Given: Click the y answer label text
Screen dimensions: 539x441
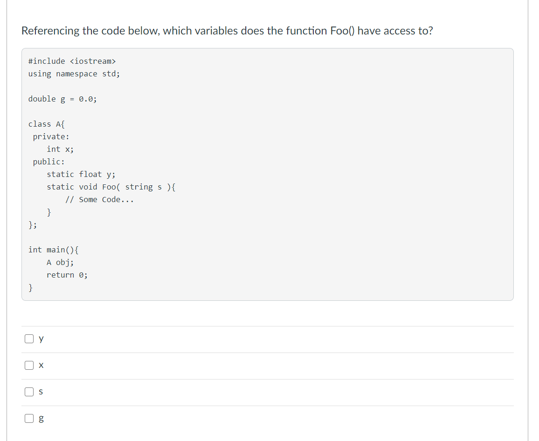Looking at the screenshot, I should click(41, 339).
